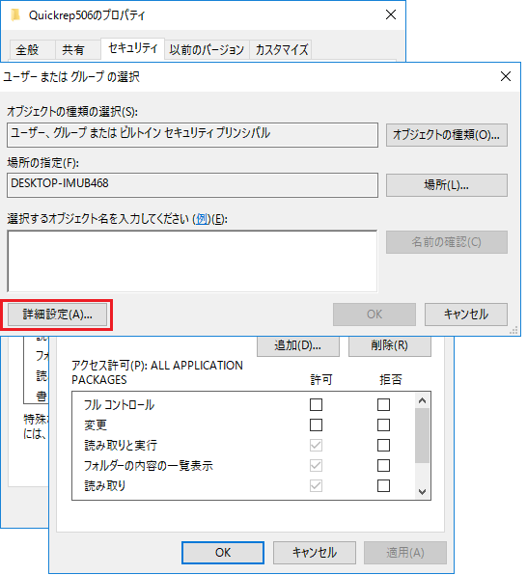Click the 例 examples link

coord(203,219)
